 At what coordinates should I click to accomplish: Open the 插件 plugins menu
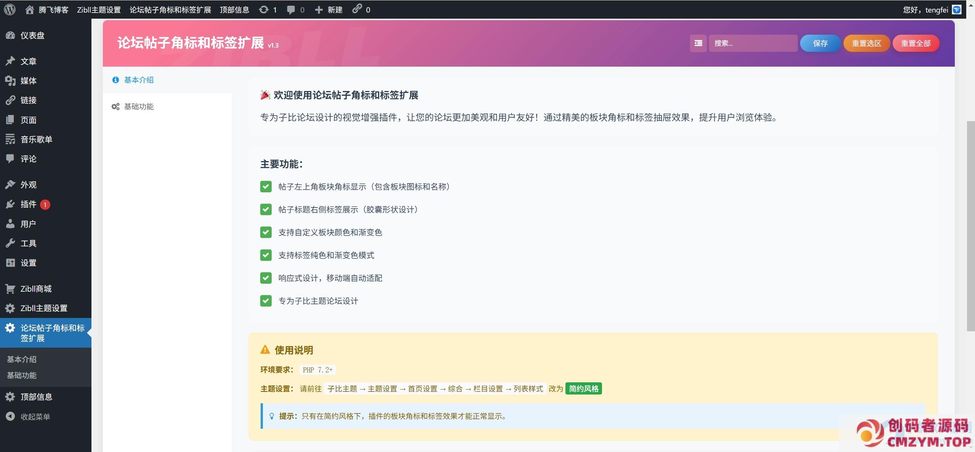point(29,204)
